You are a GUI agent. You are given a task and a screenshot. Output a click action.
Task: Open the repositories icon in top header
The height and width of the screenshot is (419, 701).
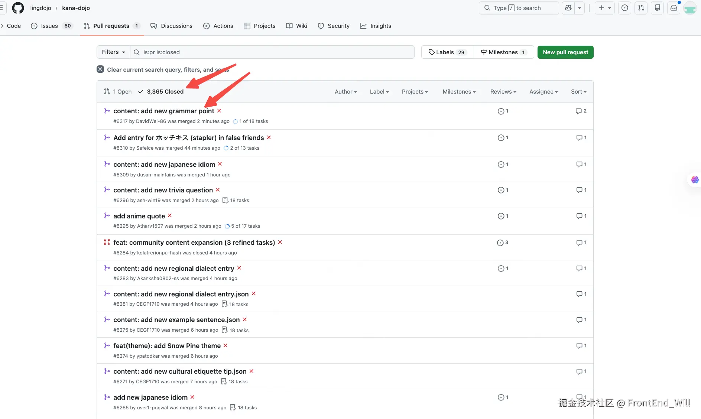coord(658,8)
